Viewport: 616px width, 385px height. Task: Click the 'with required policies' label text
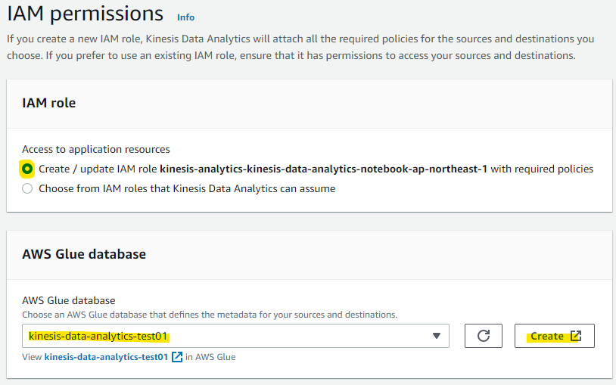[542, 169]
